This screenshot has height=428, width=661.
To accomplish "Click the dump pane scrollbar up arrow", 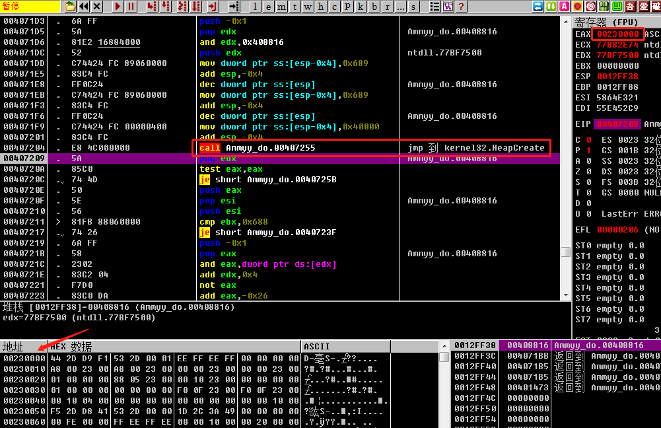I will (x=444, y=346).
